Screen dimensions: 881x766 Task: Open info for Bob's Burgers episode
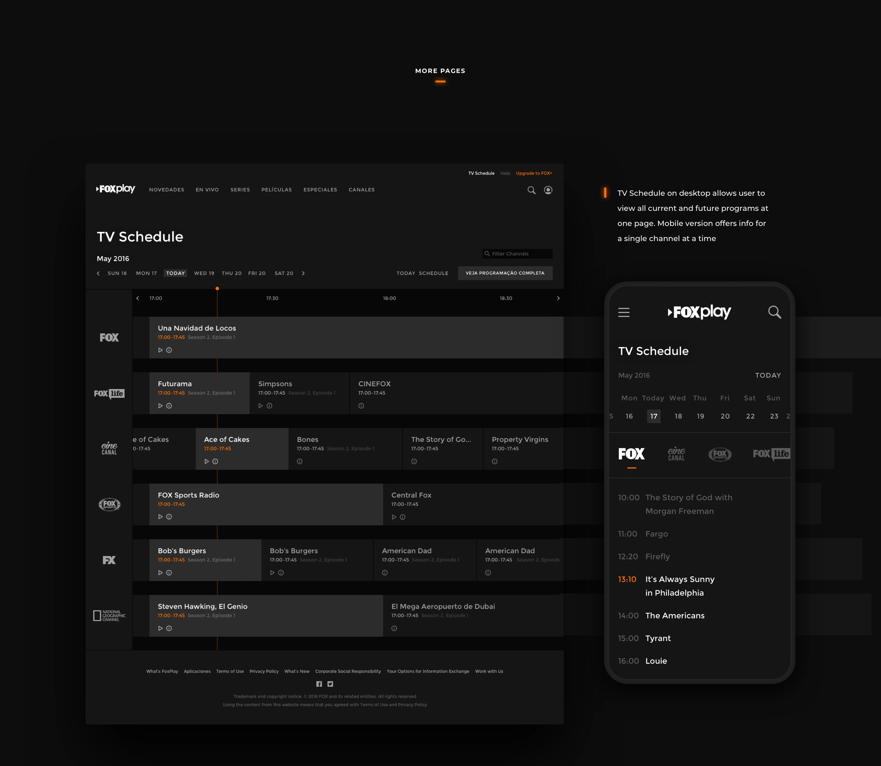(169, 572)
